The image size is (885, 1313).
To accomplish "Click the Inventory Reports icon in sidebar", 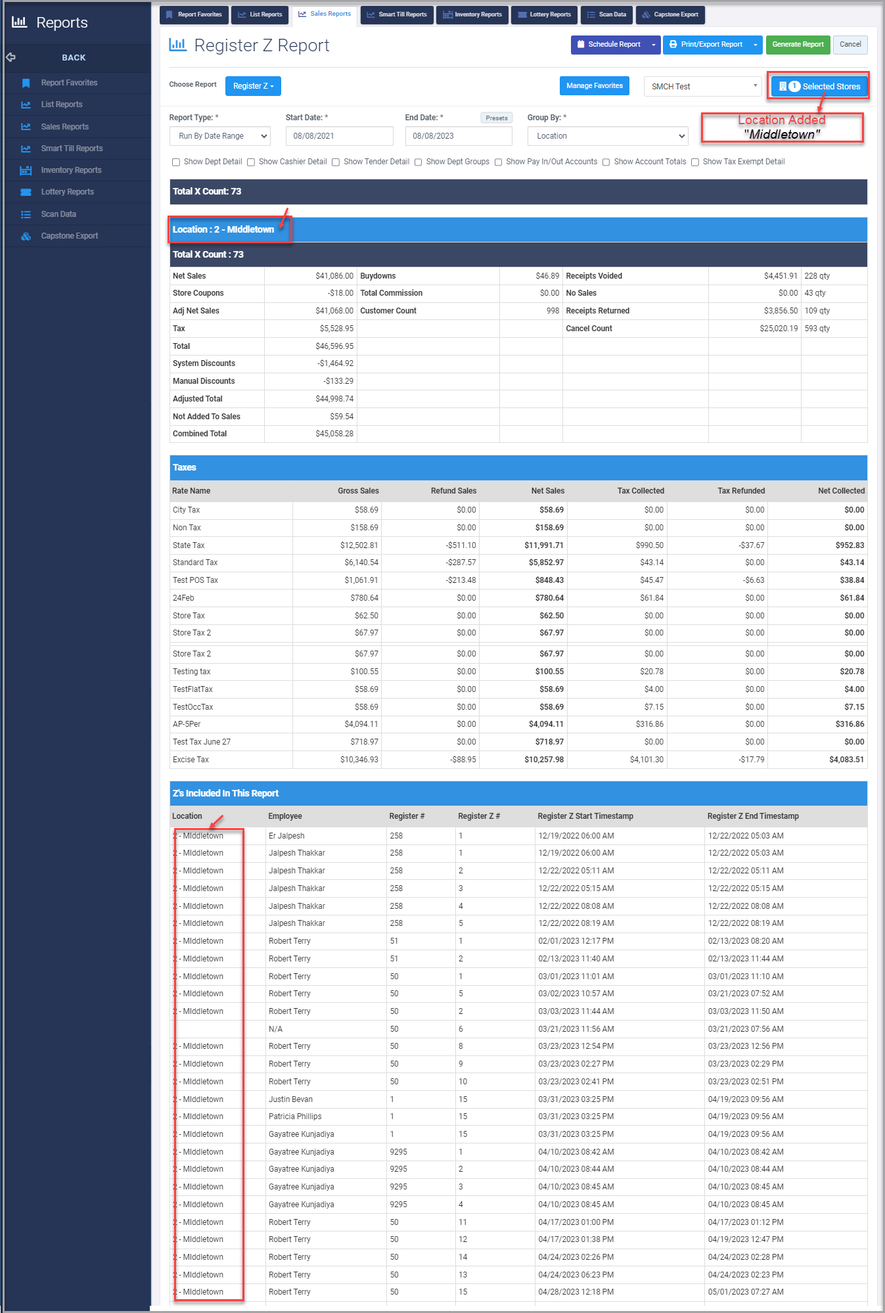I will coord(26,170).
